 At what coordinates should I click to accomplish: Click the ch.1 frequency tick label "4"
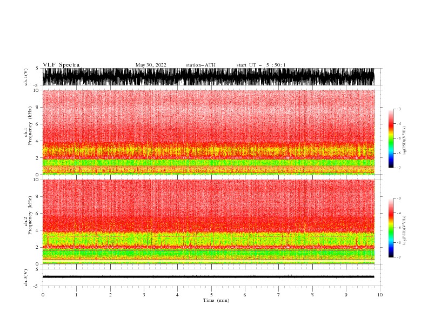point(37,141)
